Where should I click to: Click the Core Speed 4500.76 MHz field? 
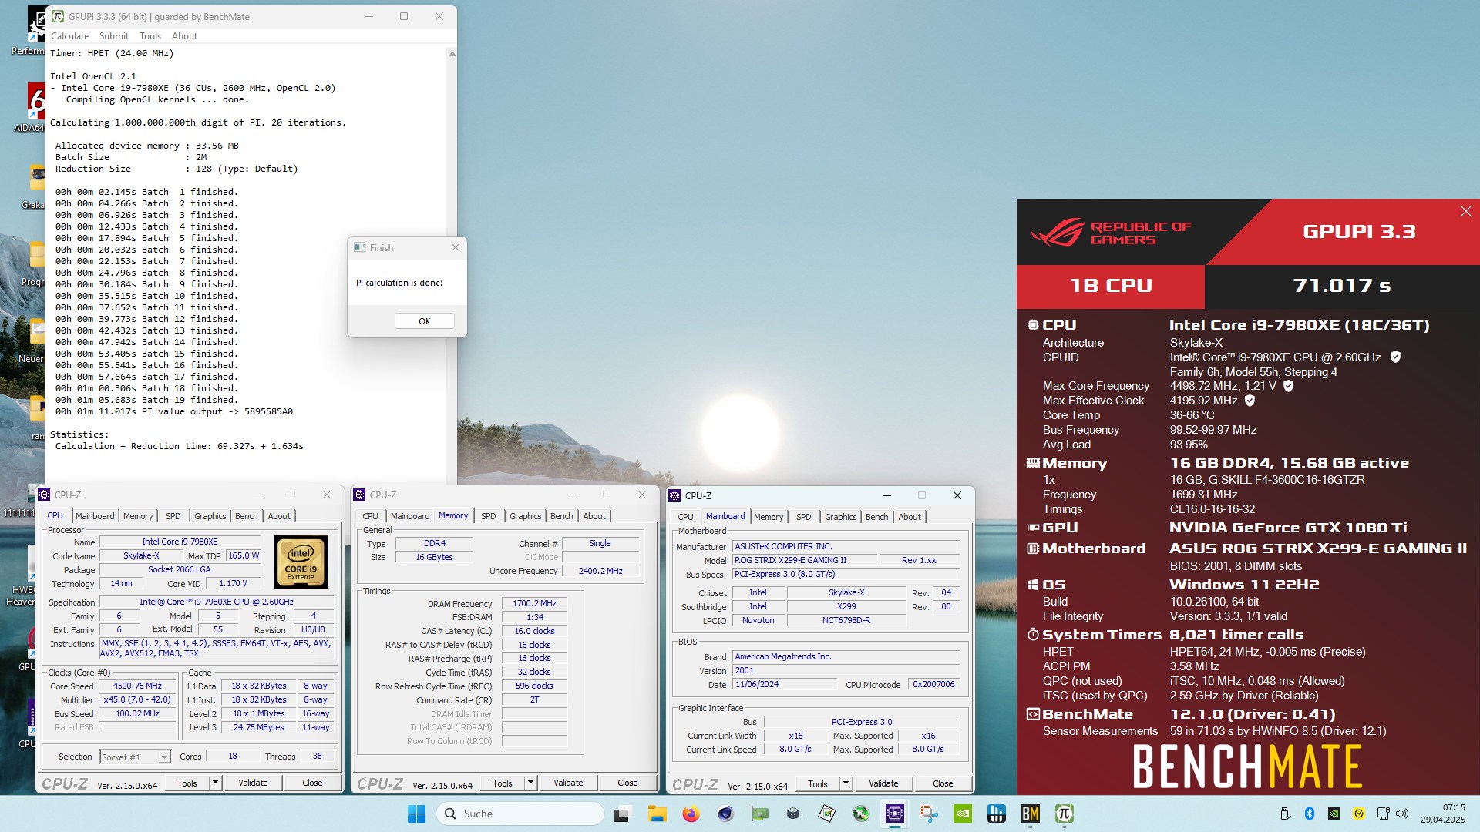pos(138,686)
